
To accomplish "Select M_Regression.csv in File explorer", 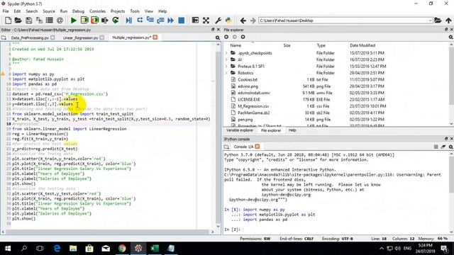I will click(253, 106).
